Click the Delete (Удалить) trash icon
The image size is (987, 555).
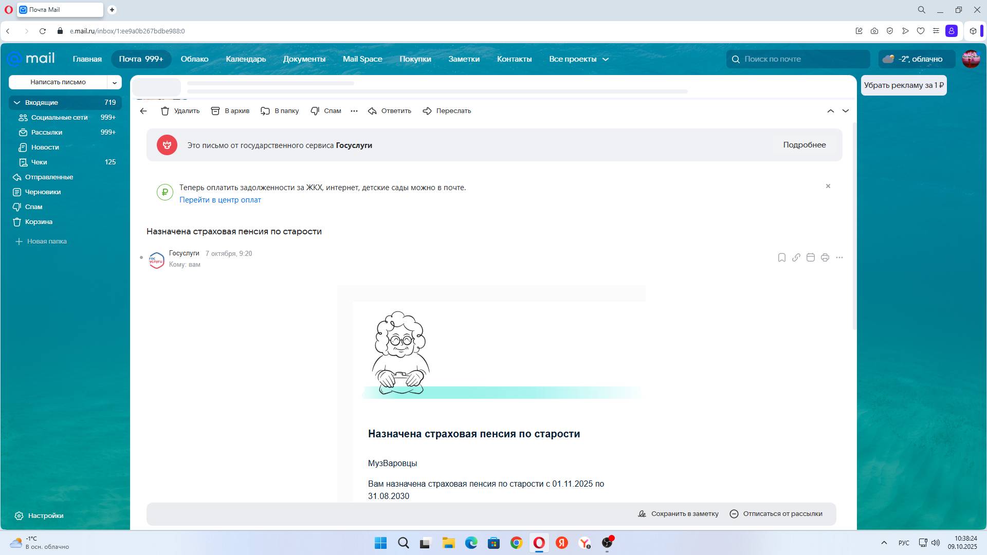coord(165,111)
